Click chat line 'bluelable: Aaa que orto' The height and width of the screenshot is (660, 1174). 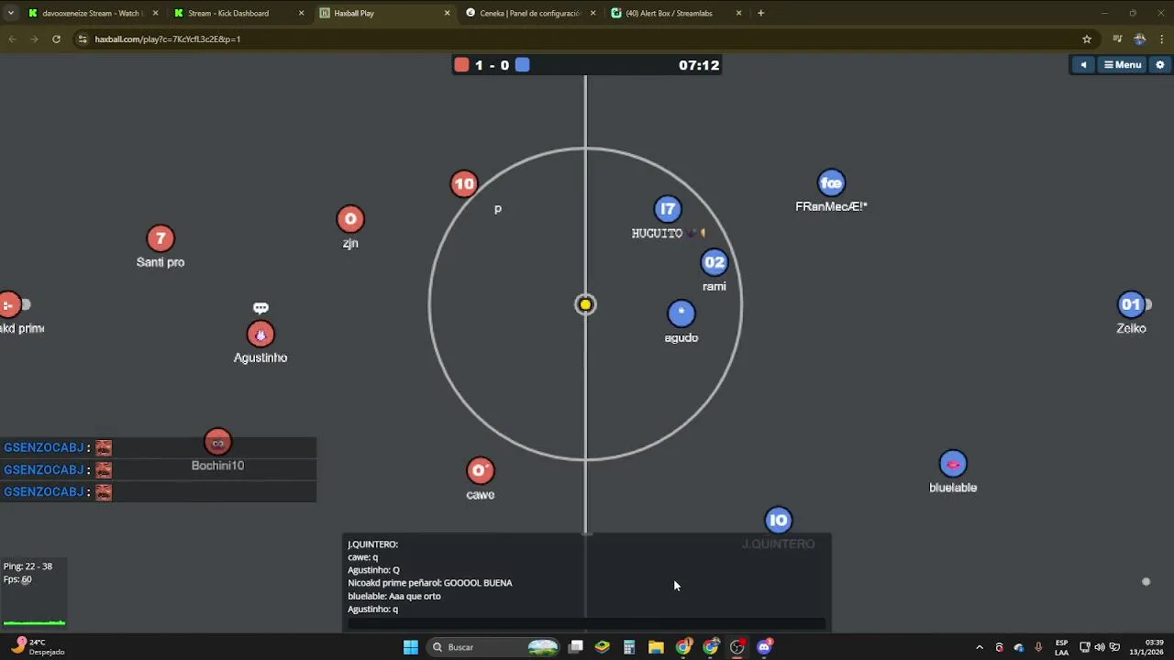coord(394,596)
